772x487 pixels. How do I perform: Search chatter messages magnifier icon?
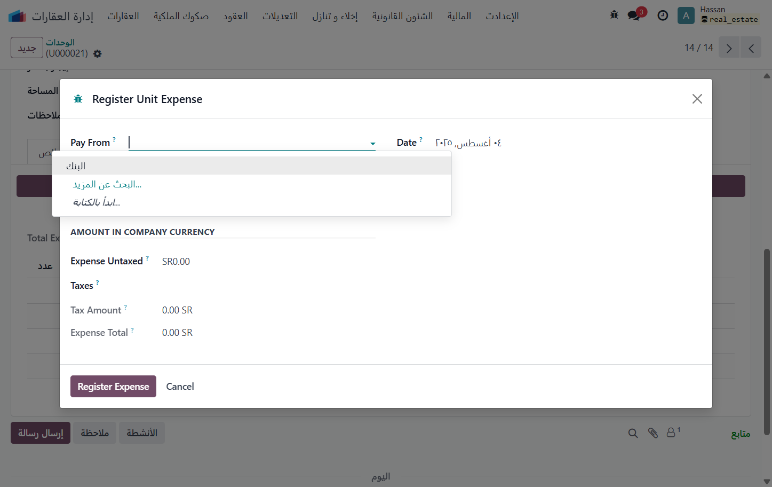(x=633, y=433)
